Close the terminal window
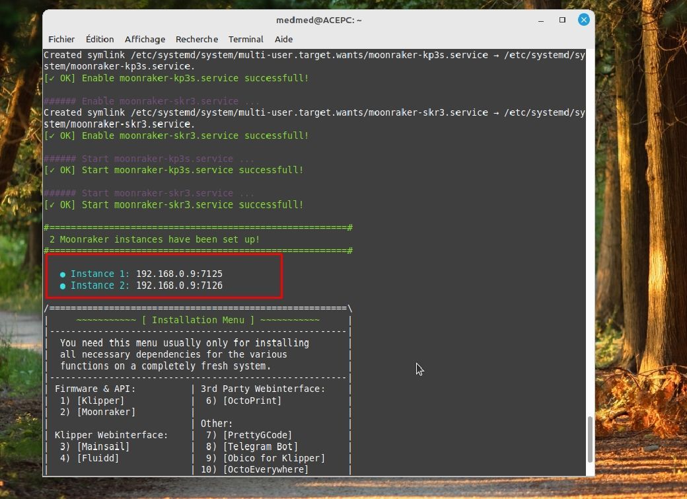The width and height of the screenshot is (687, 499). (583, 20)
